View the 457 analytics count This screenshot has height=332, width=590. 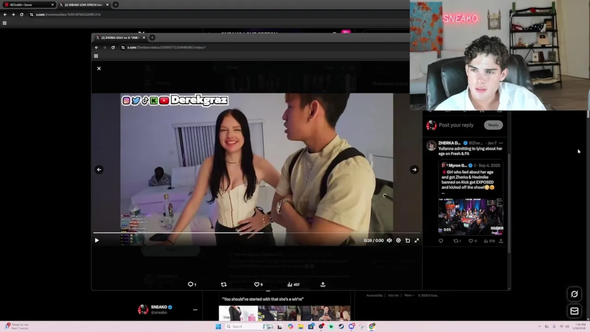coord(293,285)
